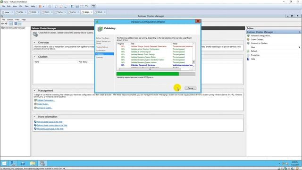Revert to snapshot icon in VMware toolbar
This screenshot has width=302, height=170.
(61, 6)
